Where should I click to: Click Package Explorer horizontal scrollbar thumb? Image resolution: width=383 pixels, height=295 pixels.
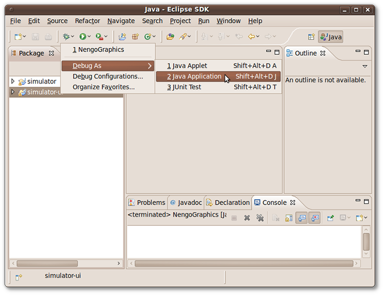click(47, 264)
